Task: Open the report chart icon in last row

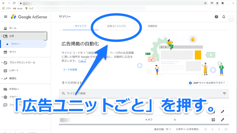Action: (213, 120)
